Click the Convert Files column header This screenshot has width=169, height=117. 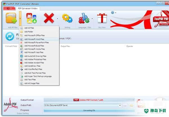(x=11, y=46)
